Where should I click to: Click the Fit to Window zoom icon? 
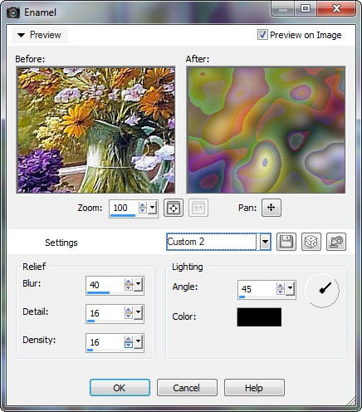[174, 208]
